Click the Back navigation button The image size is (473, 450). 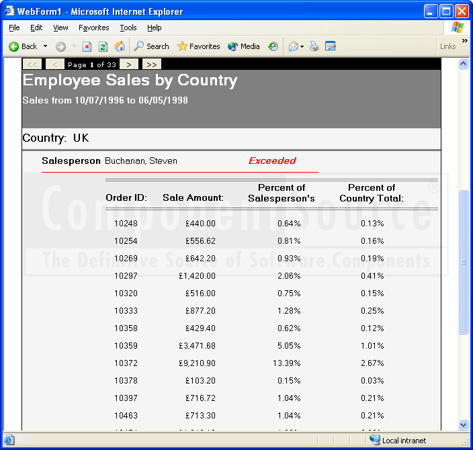[23, 46]
